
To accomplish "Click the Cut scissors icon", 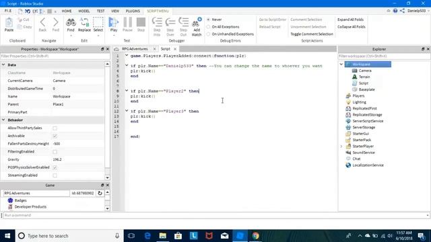I will (x=20, y=19).
